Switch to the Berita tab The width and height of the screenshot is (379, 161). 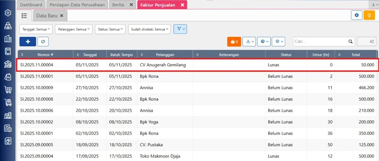click(123, 5)
